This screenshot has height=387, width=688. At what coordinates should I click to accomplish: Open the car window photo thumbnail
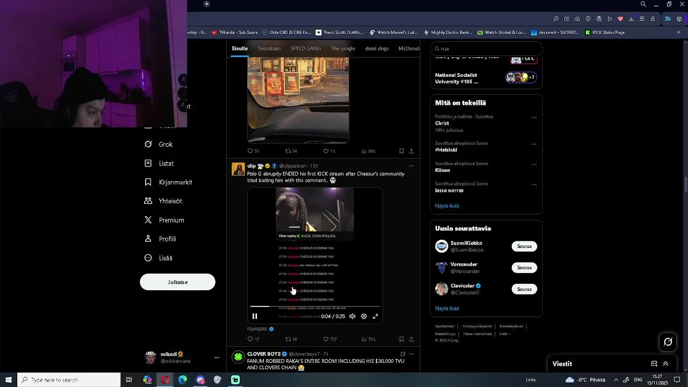[x=298, y=100]
